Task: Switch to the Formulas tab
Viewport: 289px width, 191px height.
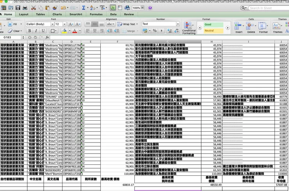Action: pos(96,14)
